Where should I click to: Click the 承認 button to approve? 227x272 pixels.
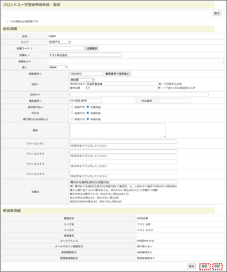204,266
